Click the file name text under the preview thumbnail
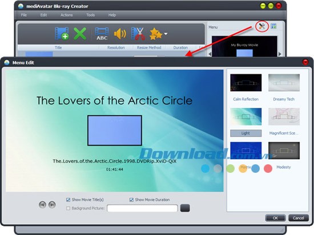314x235 pixels. point(115,161)
